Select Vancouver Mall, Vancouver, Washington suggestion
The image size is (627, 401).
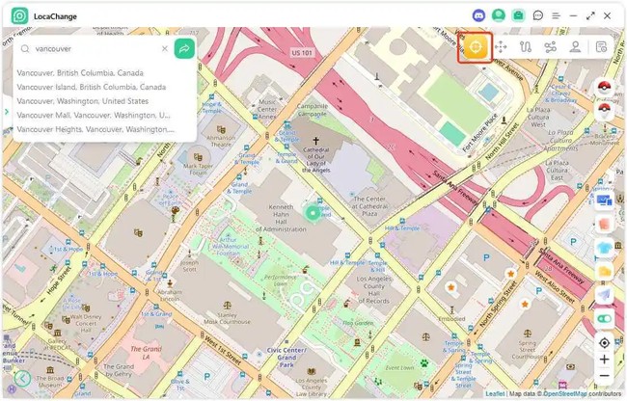[94, 115]
